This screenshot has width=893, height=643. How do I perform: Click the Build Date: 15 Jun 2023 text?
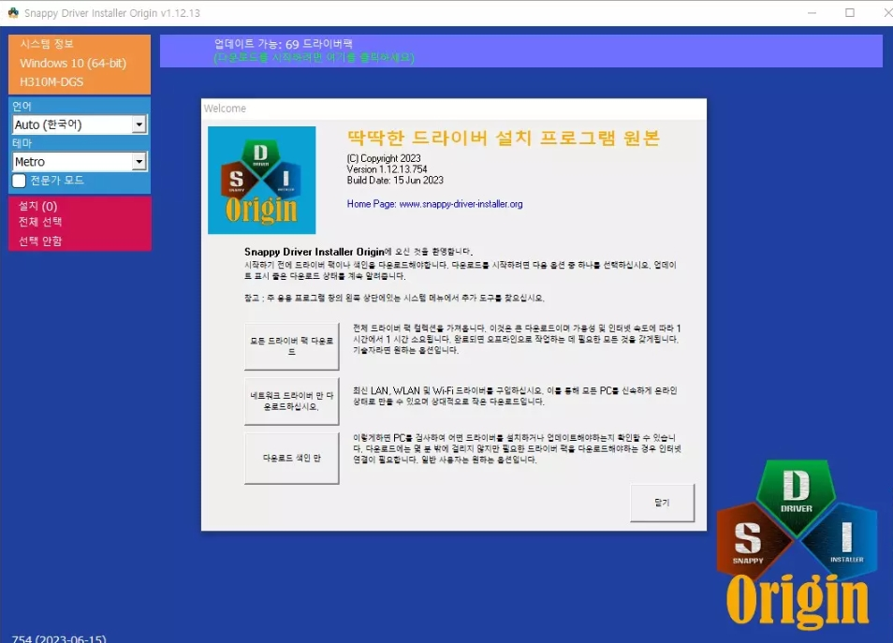pos(395,180)
